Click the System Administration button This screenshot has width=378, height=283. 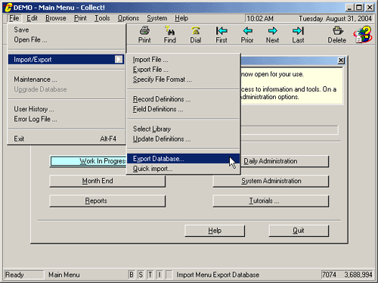pos(271,181)
